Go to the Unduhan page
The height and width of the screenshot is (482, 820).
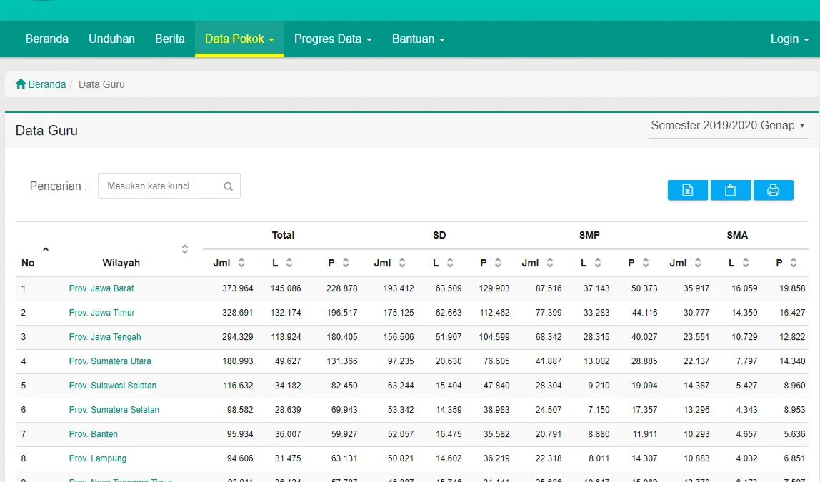(111, 39)
